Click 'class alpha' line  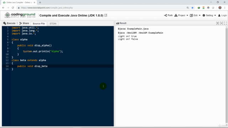(20, 39)
